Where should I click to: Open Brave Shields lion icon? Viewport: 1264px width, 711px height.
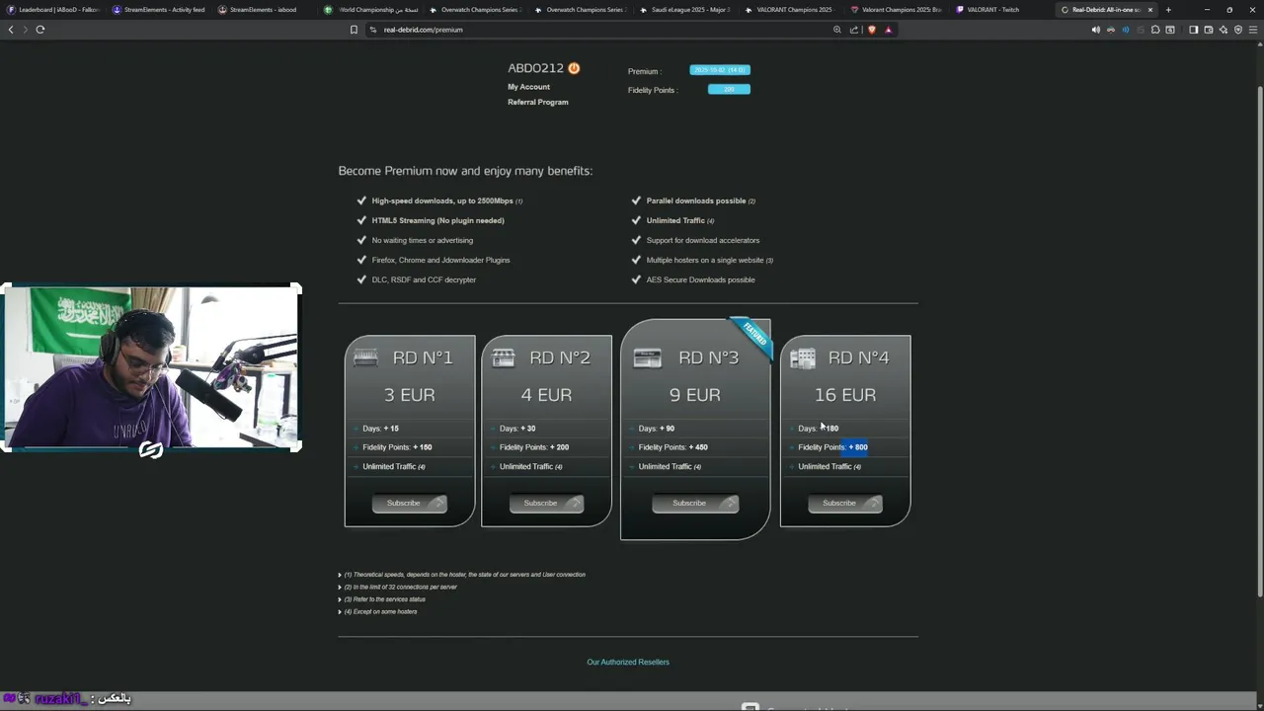coord(871,30)
